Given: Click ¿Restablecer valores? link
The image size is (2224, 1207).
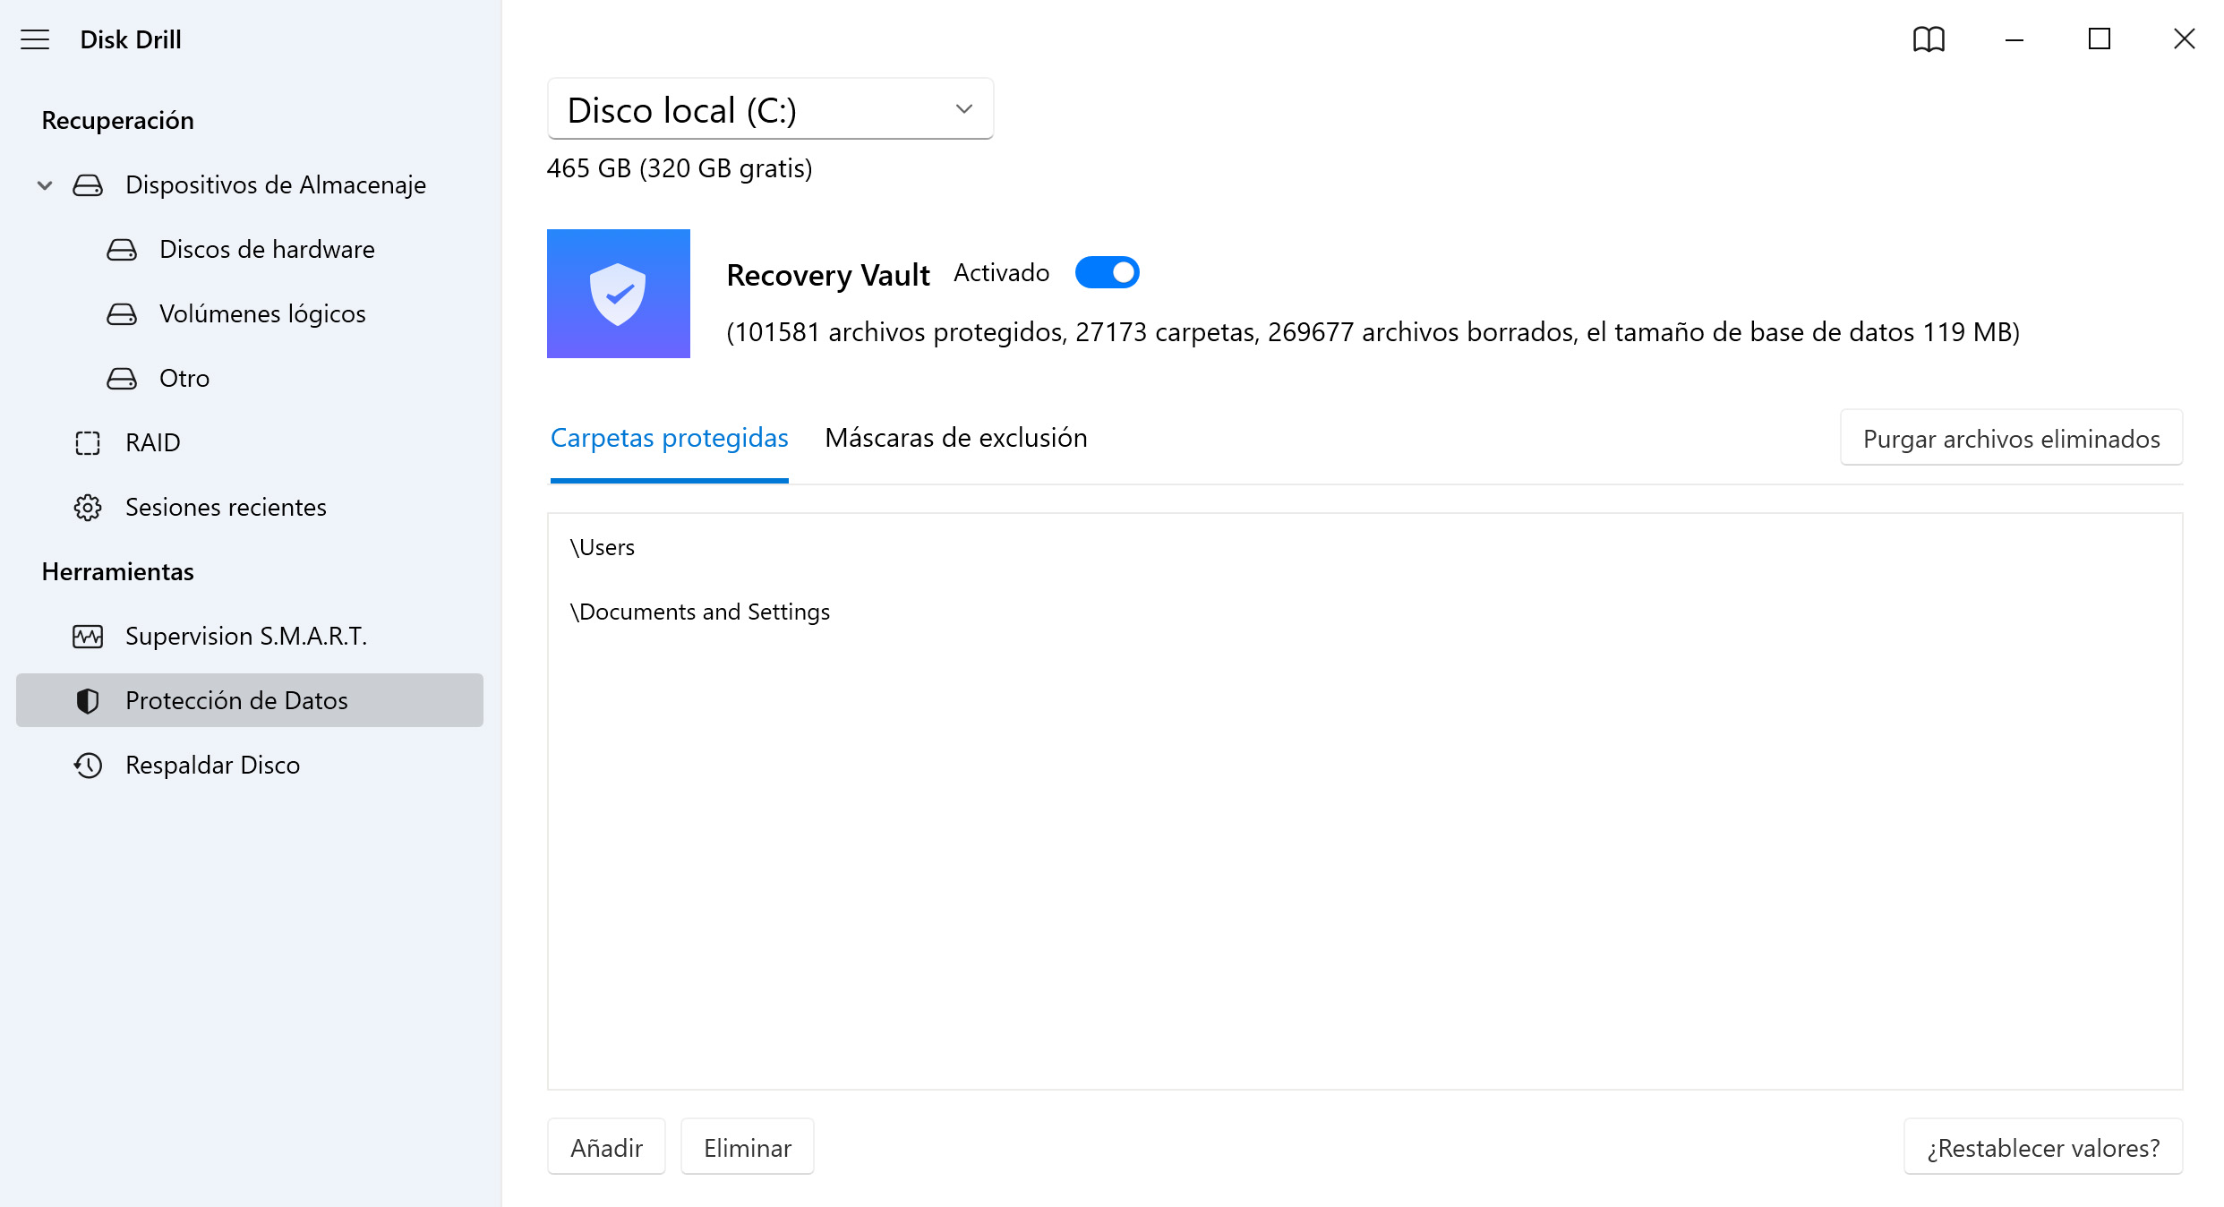Looking at the screenshot, I should pyautogui.click(x=2043, y=1148).
